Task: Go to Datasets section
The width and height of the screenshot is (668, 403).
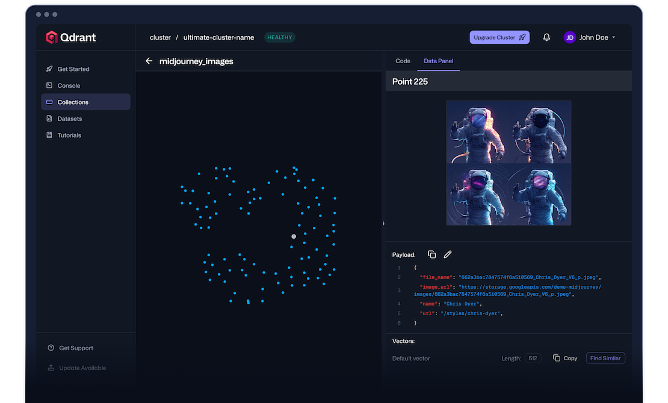Action: (x=69, y=118)
